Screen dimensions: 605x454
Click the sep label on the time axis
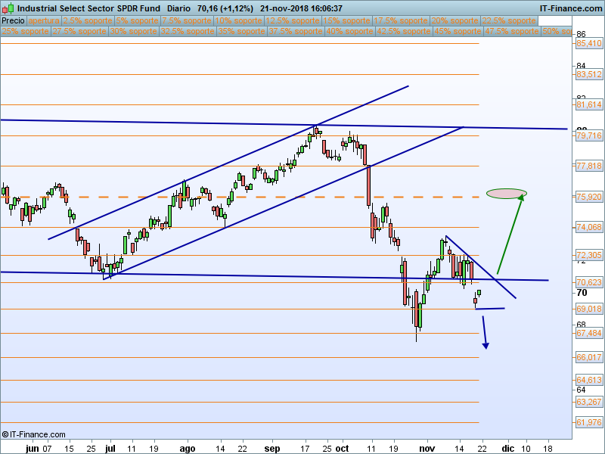click(272, 449)
